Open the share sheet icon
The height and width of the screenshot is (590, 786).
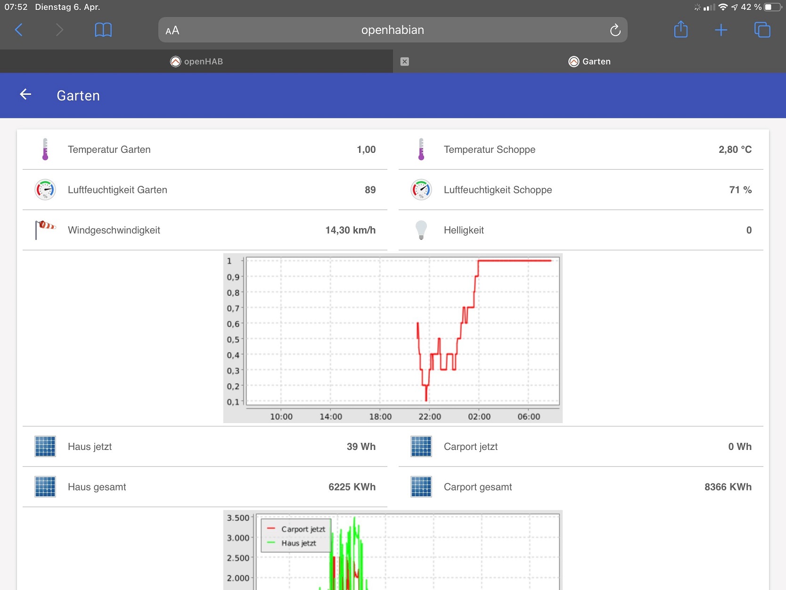click(680, 30)
